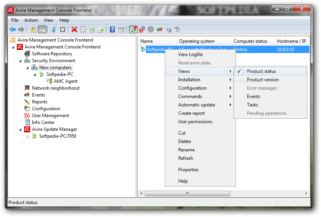Viewport: 321px width, 217px height.
Task: Choose View Logfile from context menu
Action: pyautogui.click(x=200, y=55)
